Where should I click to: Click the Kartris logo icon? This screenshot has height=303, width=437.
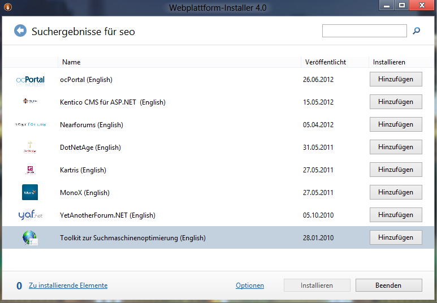click(x=30, y=170)
